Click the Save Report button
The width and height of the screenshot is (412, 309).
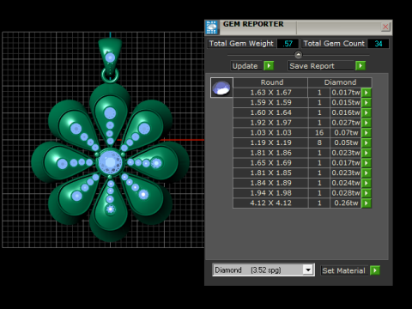[x=321, y=66]
